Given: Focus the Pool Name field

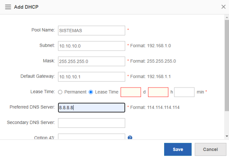Looking at the screenshot, I should click(x=92, y=30).
